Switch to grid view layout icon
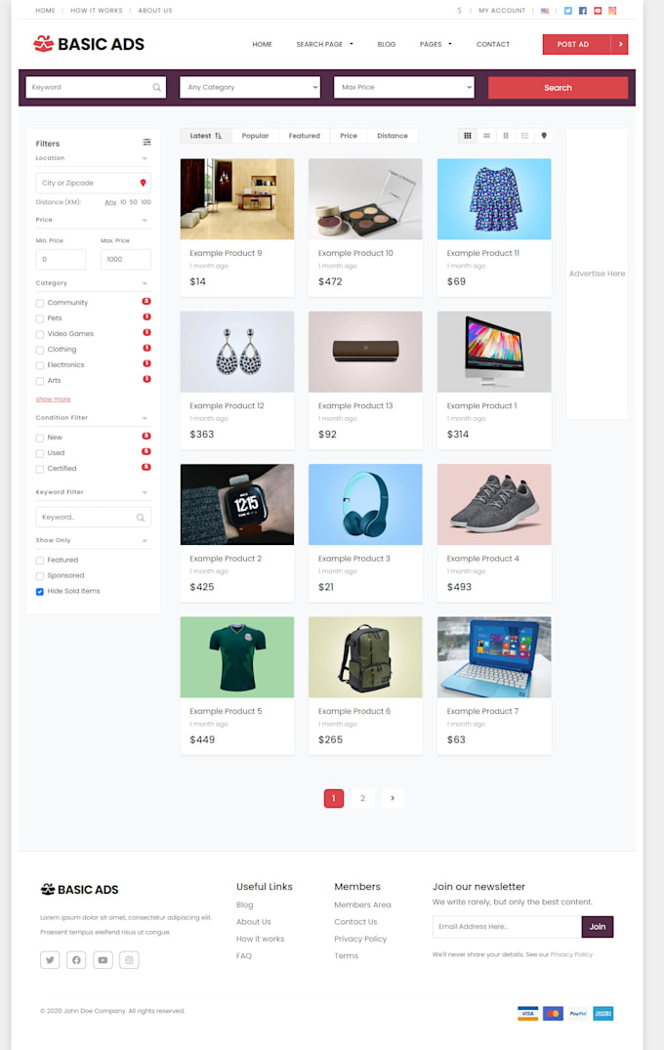664x1050 pixels. tap(467, 135)
